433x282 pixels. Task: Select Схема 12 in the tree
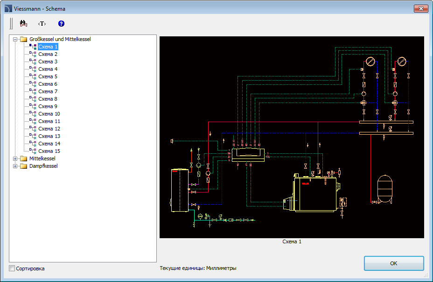coord(49,129)
